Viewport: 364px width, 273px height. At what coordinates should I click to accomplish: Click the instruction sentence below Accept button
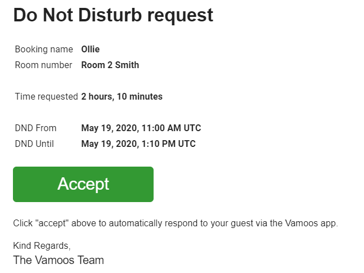(x=176, y=223)
